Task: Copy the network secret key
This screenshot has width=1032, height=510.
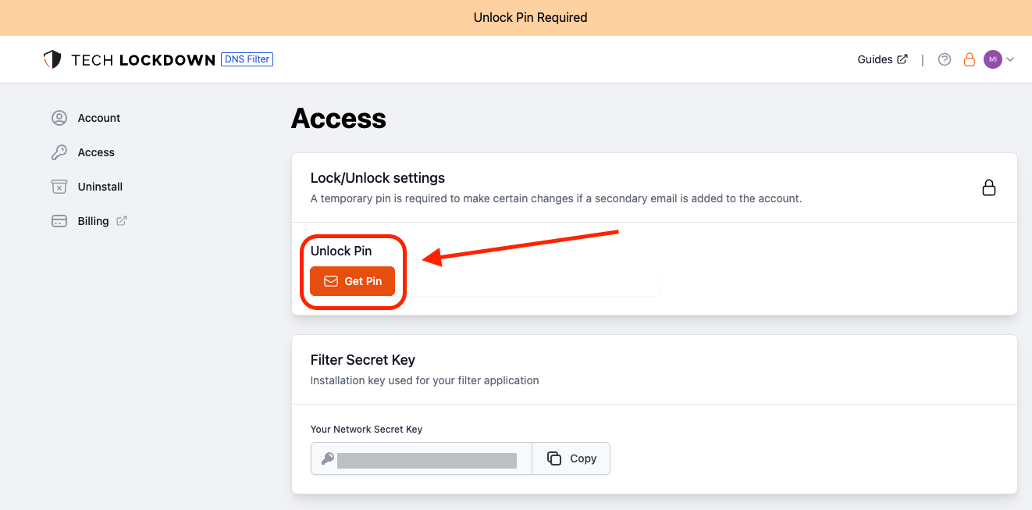Action: coord(571,458)
